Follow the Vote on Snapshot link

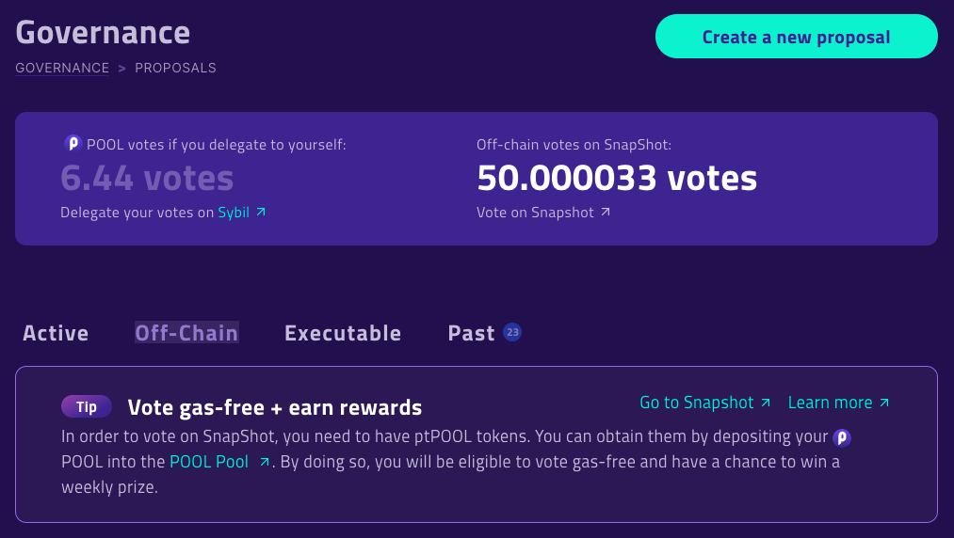pyautogui.click(x=535, y=213)
